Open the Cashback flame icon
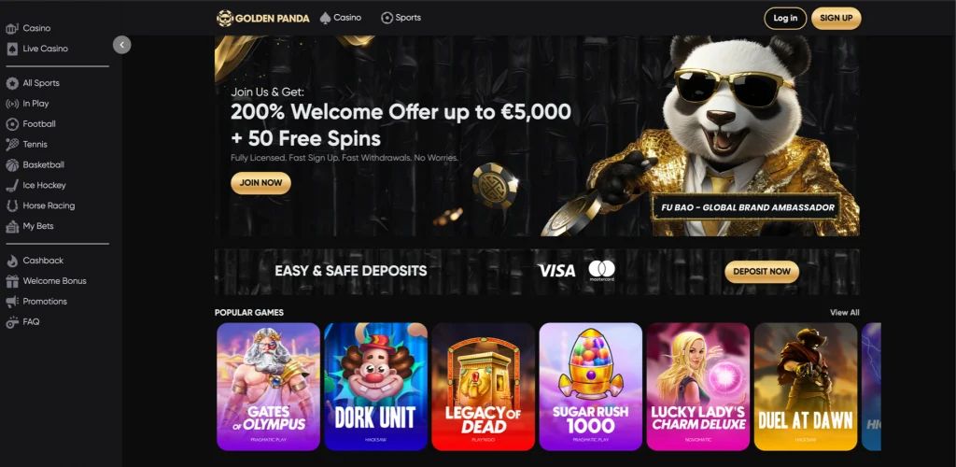This screenshot has width=956, height=467. pos(12,261)
